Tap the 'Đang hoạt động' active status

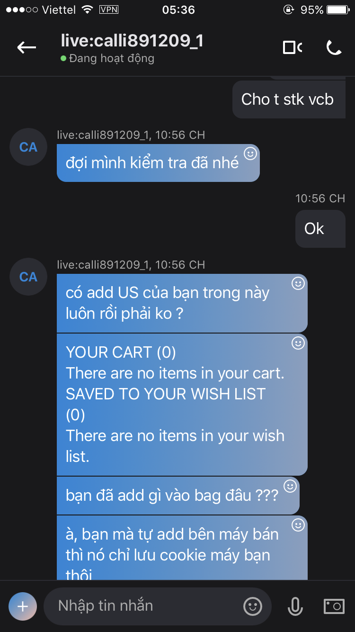point(111,59)
